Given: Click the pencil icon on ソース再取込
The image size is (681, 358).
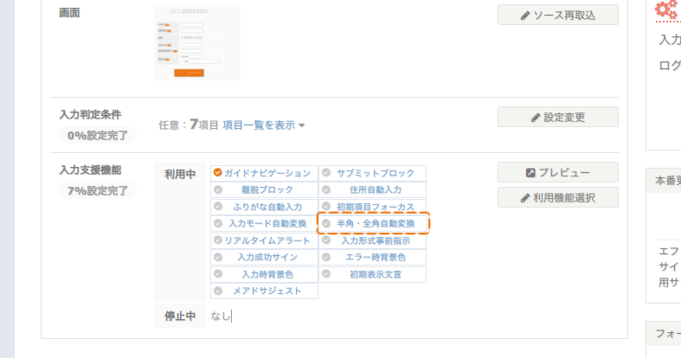Looking at the screenshot, I should pyautogui.click(x=525, y=16).
